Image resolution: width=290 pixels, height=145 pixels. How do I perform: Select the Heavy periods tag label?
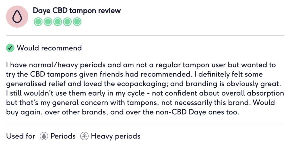tap(116, 136)
